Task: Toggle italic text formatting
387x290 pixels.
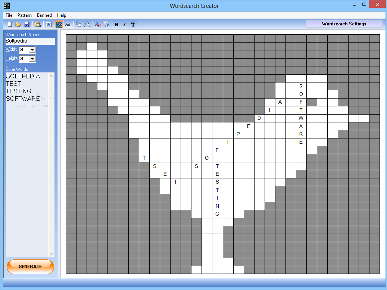Action: coord(125,24)
